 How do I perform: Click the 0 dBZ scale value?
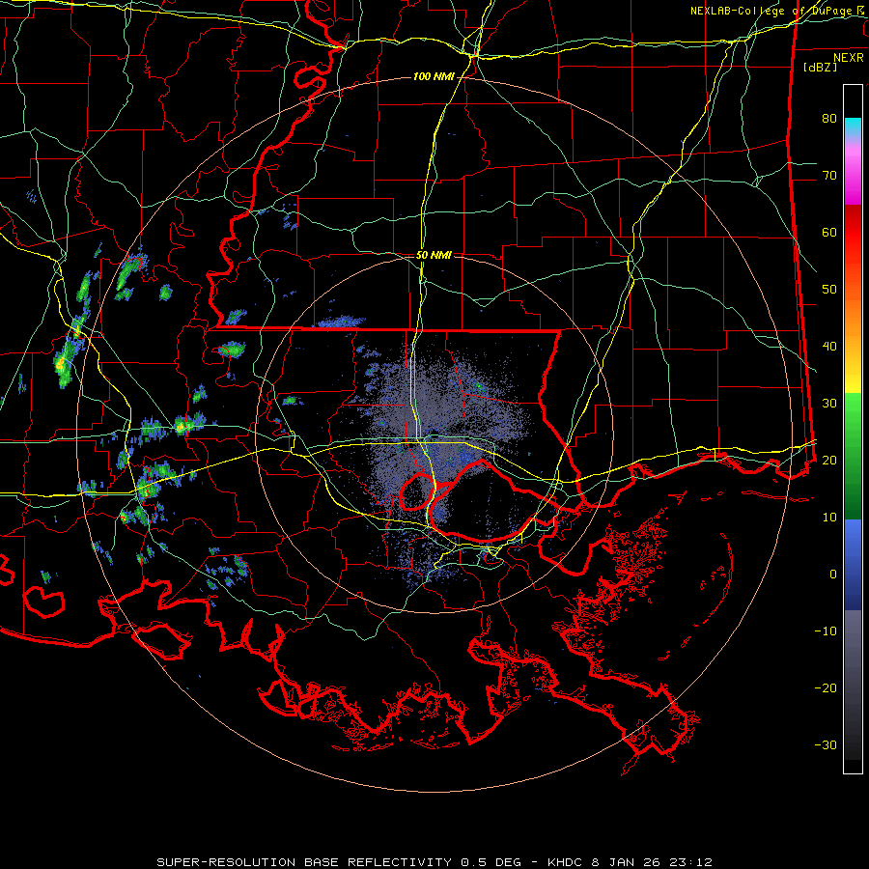tap(833, 575)
